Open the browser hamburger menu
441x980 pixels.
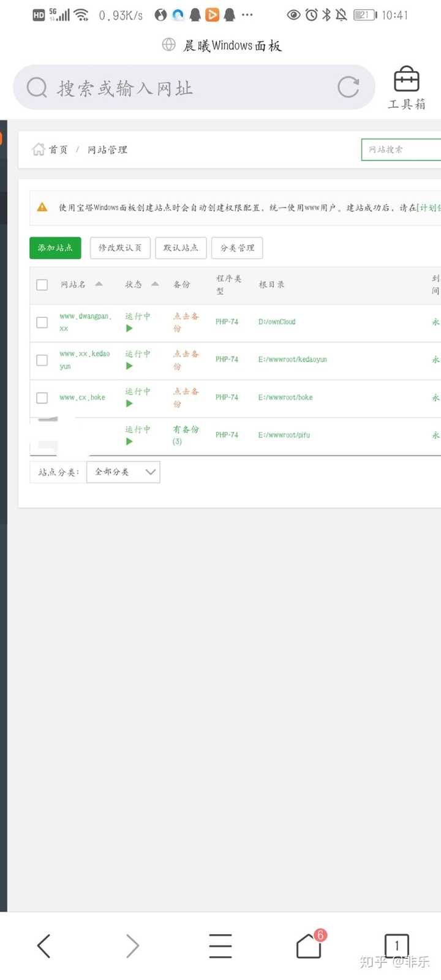coord(221,946)
